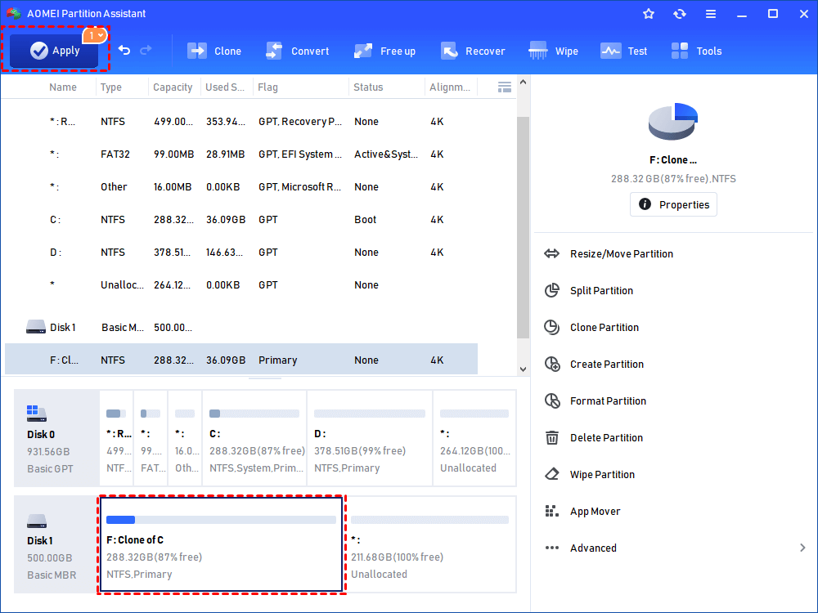This screenshot has width=818, height=613.
Task: Select the D: partition block in disk map
Action: (x=370, y=438)
